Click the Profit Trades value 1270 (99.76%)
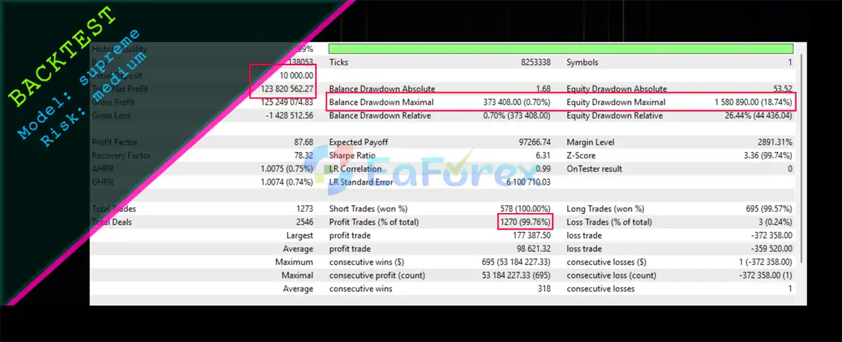 [x=525, y=222]
